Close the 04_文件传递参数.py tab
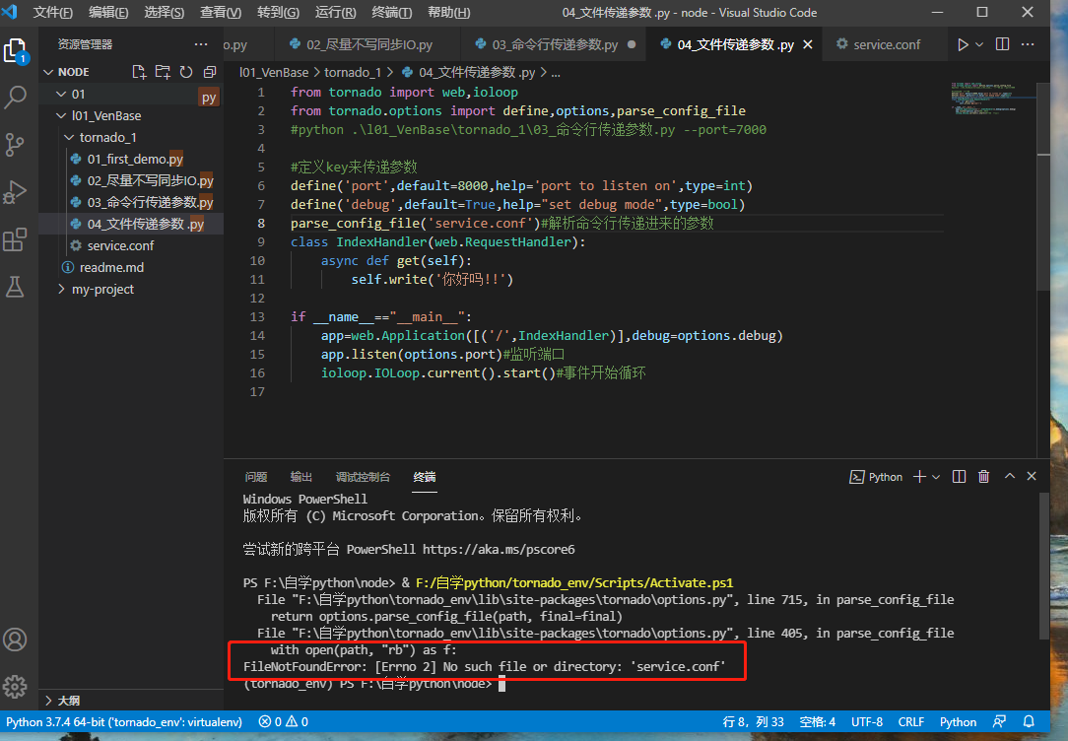Image resolution: width=1068 pixels, height=741 pixels. point(808,44)
